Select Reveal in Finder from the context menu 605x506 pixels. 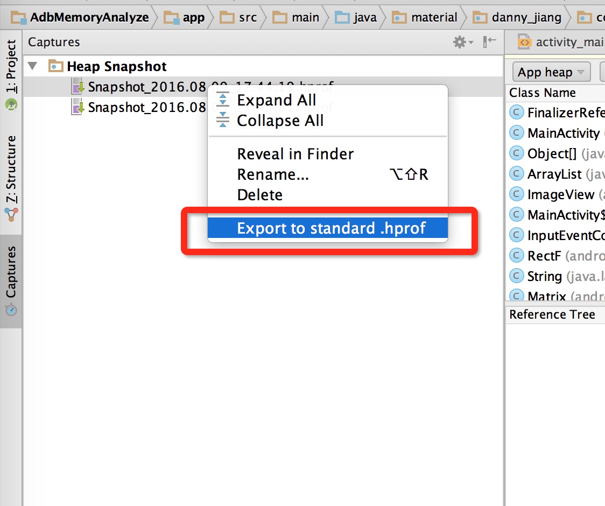296,154
